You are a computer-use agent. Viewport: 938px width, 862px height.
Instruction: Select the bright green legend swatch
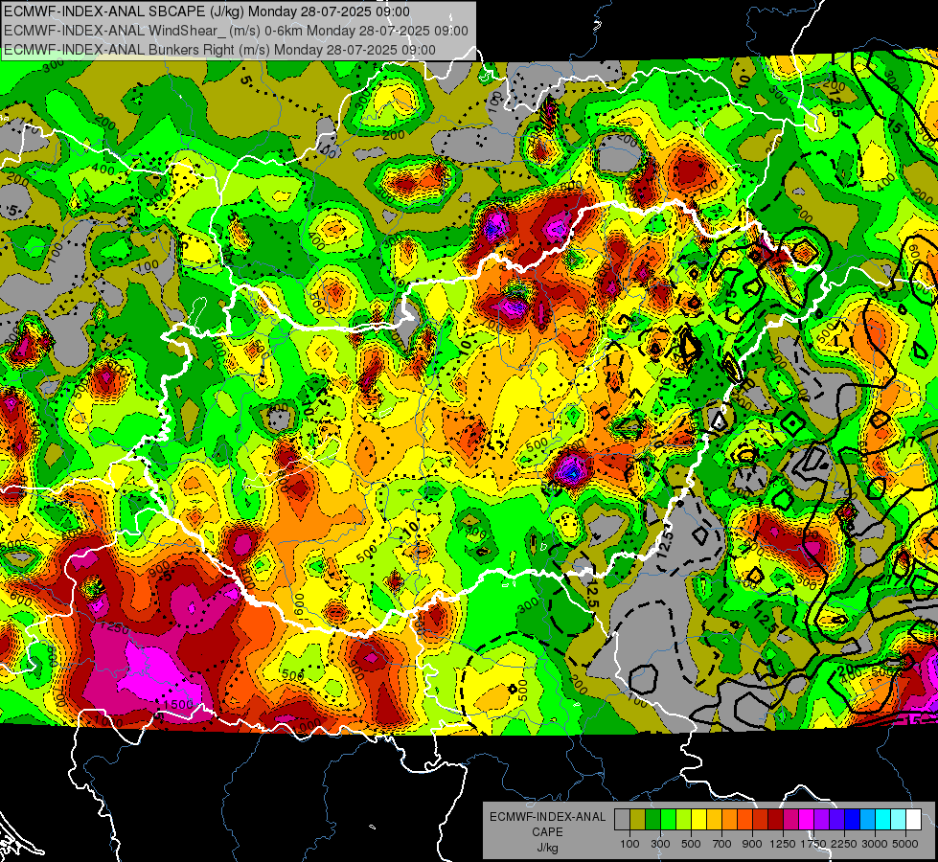pyautogui.click(x=668, y=819)
